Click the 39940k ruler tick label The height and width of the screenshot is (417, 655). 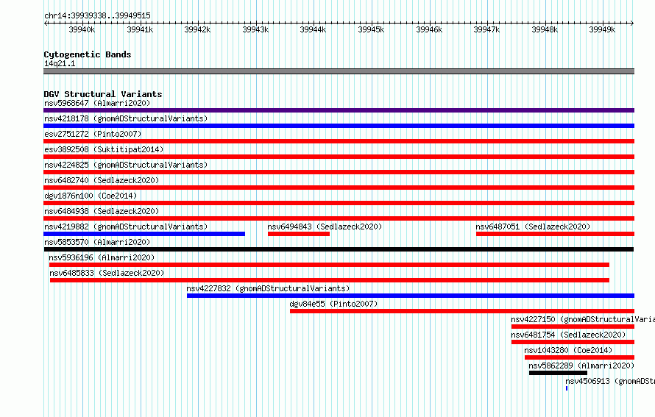coord(82,29)
